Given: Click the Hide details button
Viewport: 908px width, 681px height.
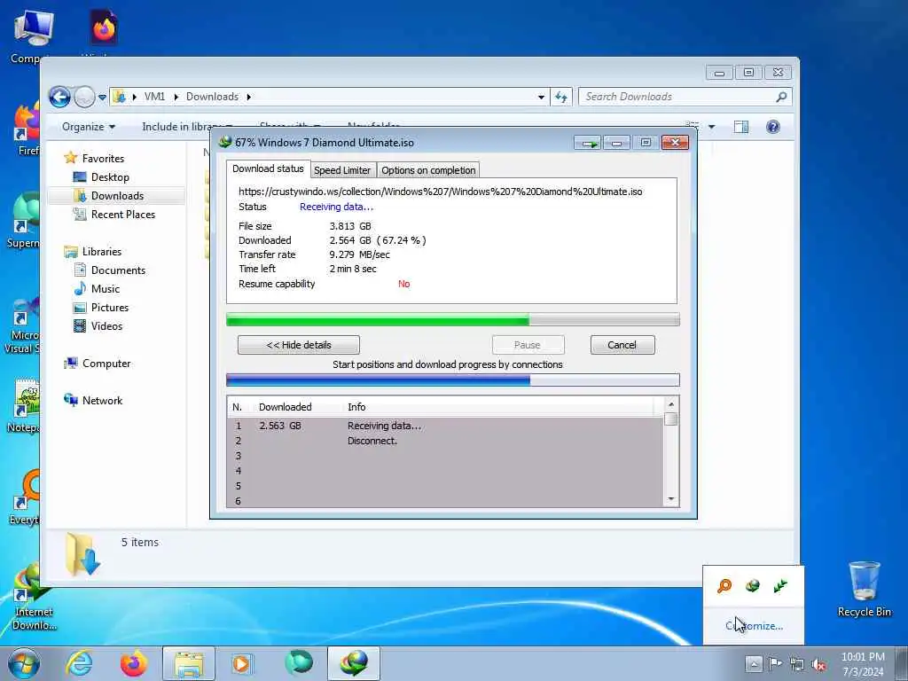Looking at the screenshot, I should point(298,345).
